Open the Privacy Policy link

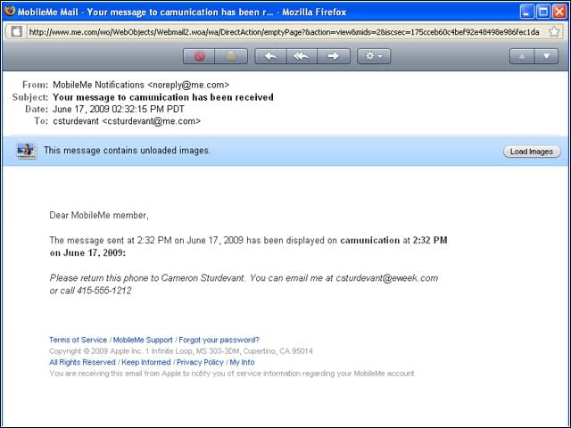coord(200,363)
